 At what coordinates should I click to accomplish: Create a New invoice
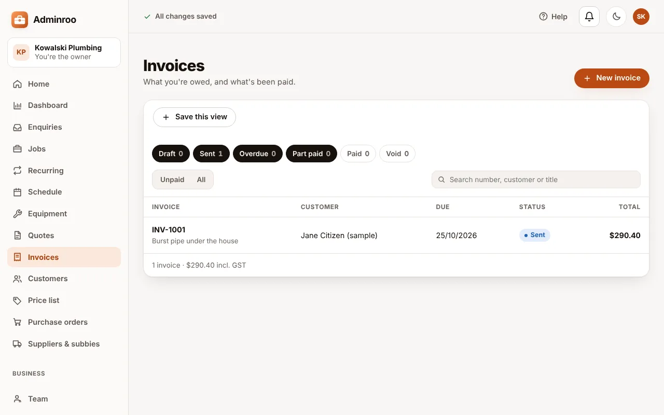click(612, 78)
